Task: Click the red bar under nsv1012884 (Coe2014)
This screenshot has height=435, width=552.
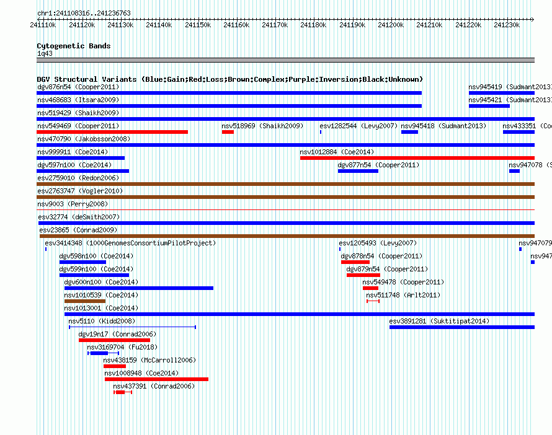Action: [x=417, y=158]
